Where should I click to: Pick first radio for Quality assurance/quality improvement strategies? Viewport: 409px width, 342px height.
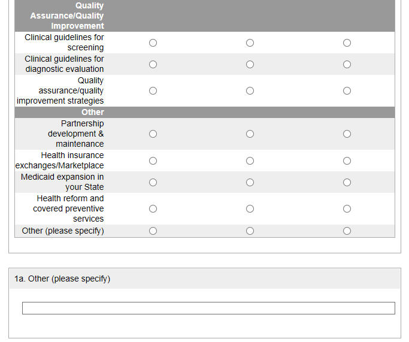153,90
